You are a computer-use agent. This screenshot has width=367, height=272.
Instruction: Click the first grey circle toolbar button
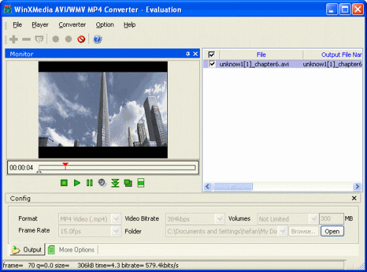(56, 39)
